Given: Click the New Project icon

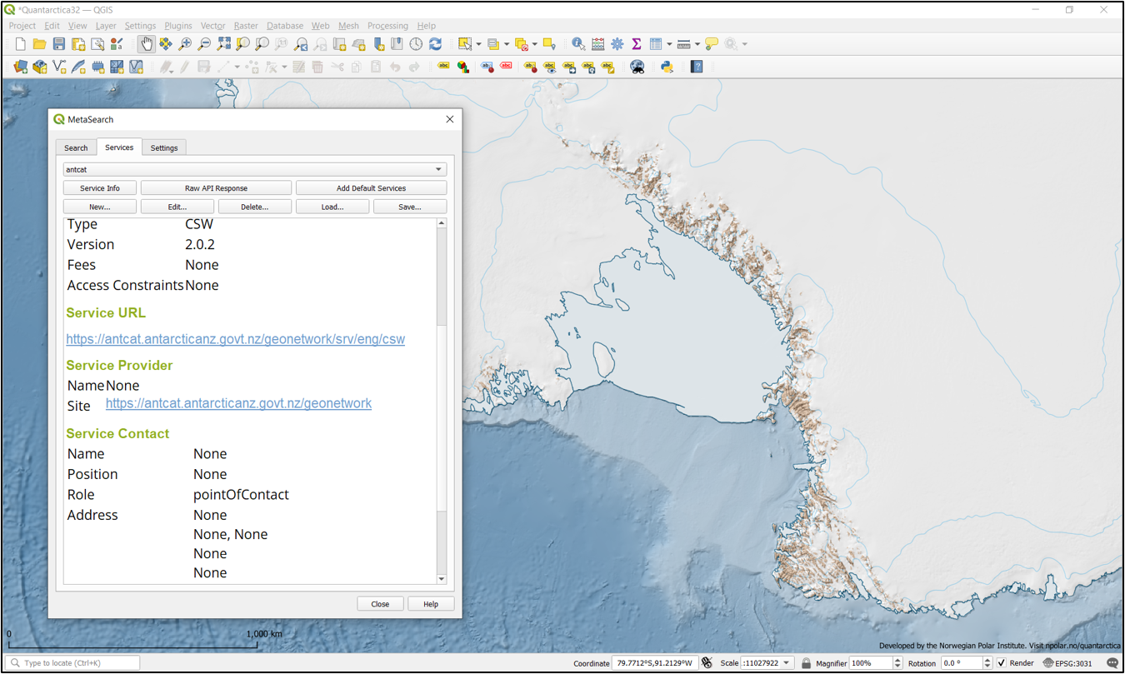Looking at the screenshot, I should point(21,44).
